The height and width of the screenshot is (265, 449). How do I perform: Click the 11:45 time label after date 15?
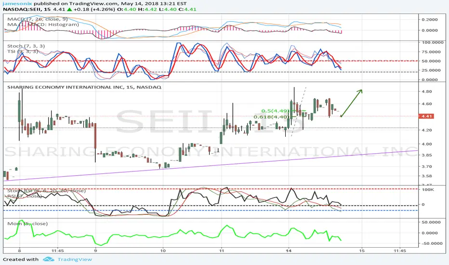400,251
